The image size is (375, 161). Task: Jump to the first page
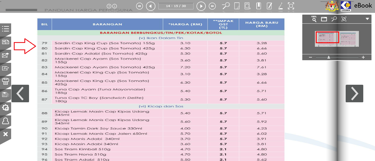point(140,6)
